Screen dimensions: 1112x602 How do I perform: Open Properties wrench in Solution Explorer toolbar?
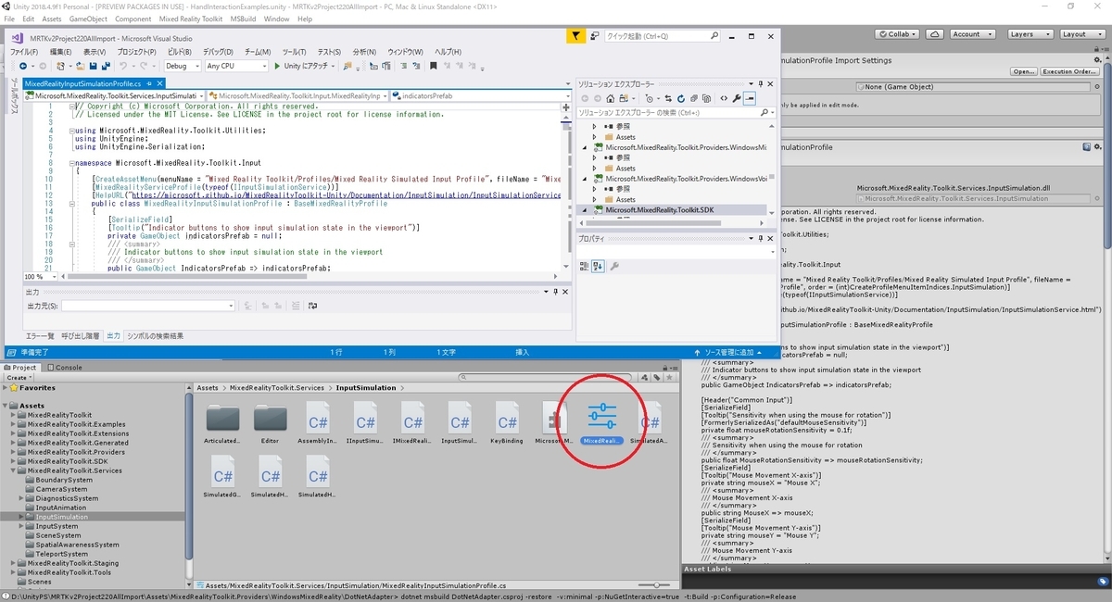(737, 98)
